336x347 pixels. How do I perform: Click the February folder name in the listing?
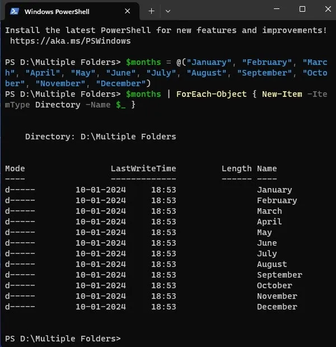277,200
